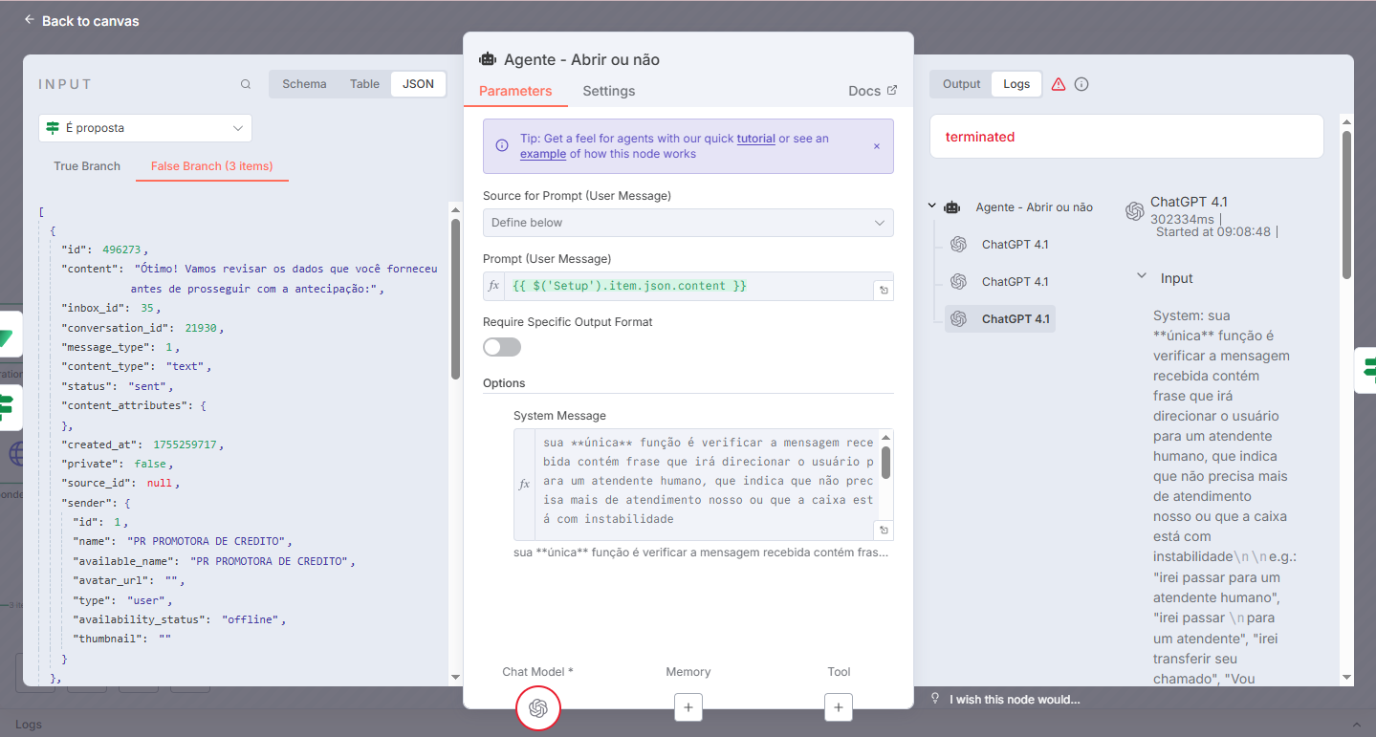
Task: Click 'I wish this node would...'
Action: [x=1015, y=700]
